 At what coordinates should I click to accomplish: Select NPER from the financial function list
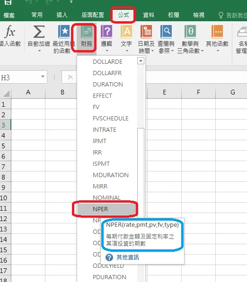pos(107,209)
